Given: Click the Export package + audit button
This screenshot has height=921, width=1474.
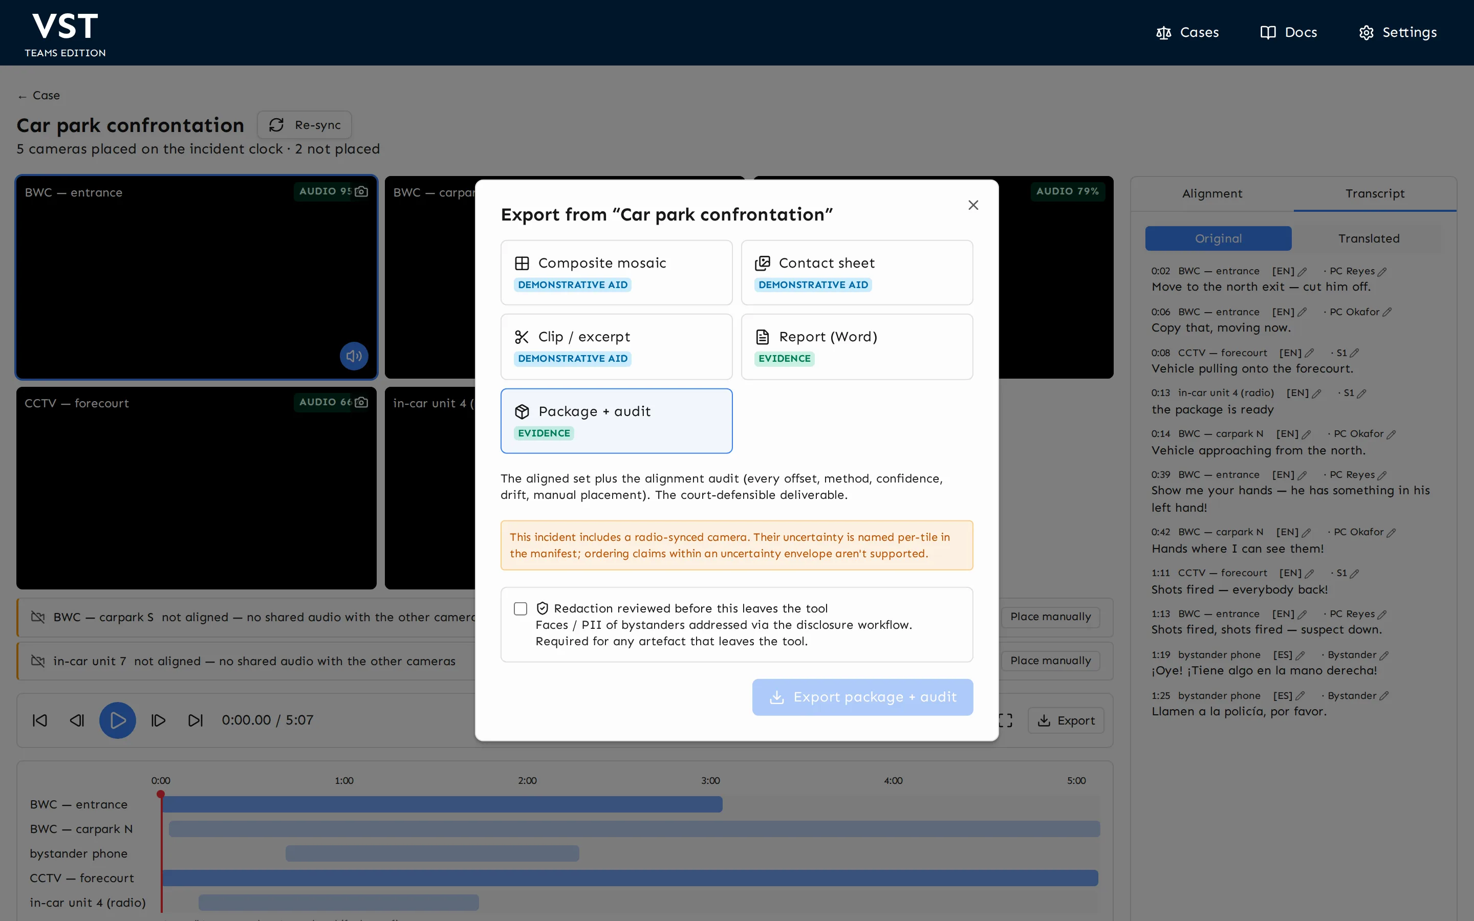Looking at the screenshot, I should click(x=862, y=697).
